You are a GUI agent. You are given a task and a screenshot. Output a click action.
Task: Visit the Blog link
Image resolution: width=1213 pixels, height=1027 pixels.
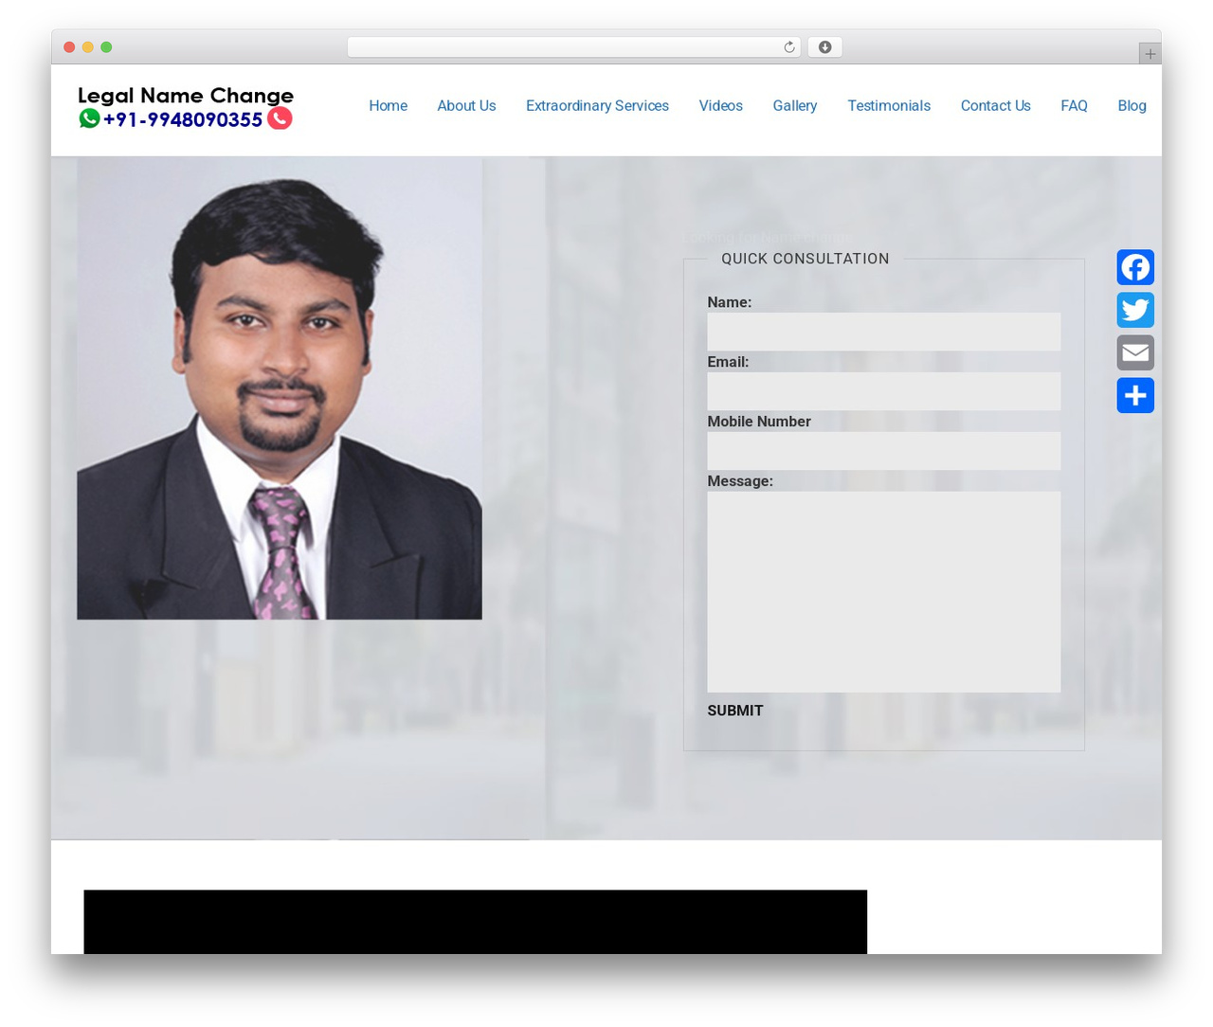1132,106
